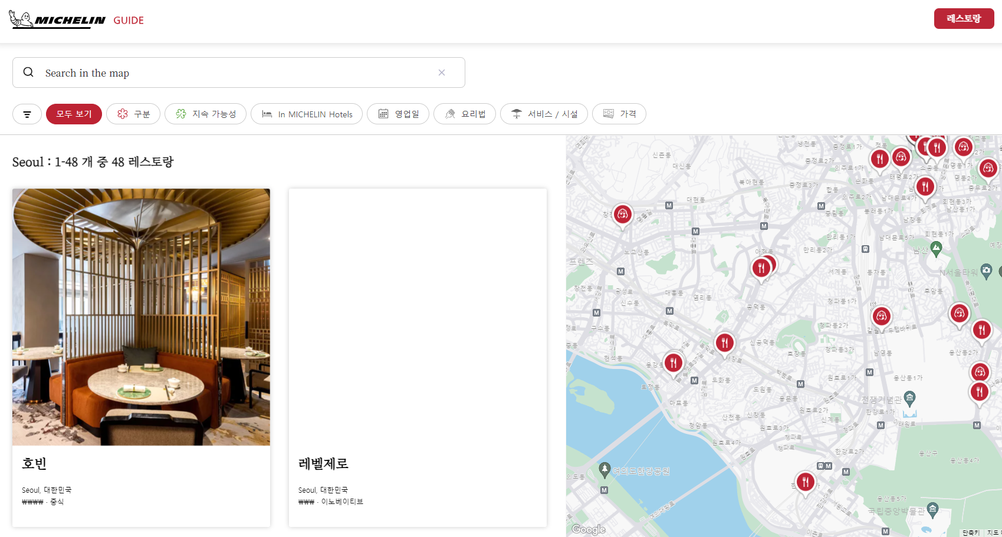The width and height of the screenshot is (1002, 537).
Task: Expand the 서비스 / 시설 filter
Action: (544, 114)
